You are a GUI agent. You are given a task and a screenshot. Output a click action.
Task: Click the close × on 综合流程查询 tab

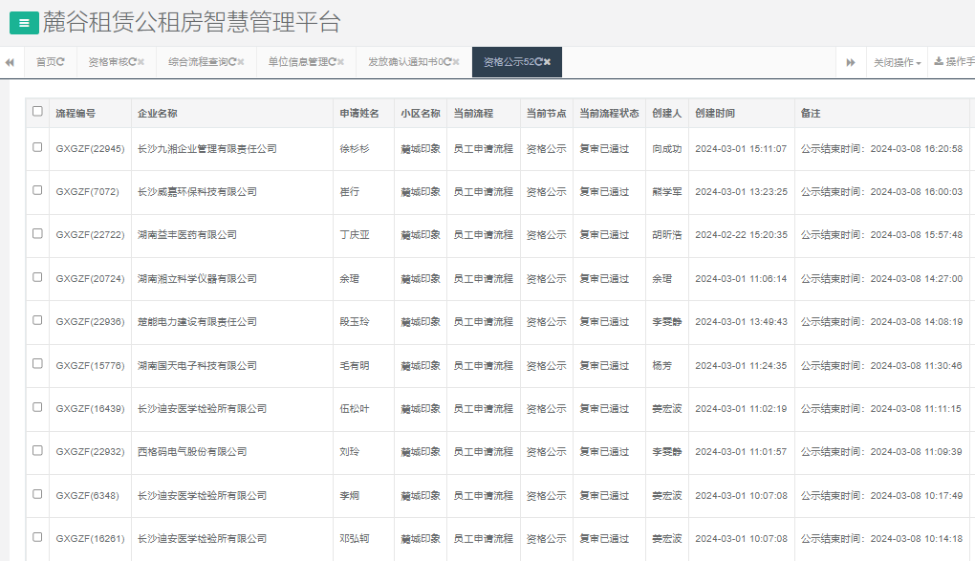[240, 61]
